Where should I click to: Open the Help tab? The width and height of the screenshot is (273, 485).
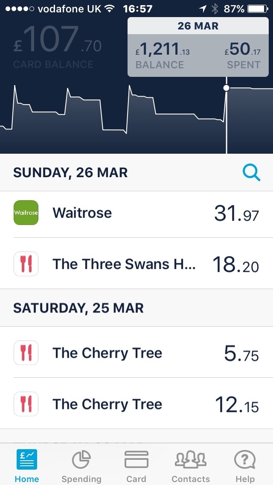tap(245, 466)
